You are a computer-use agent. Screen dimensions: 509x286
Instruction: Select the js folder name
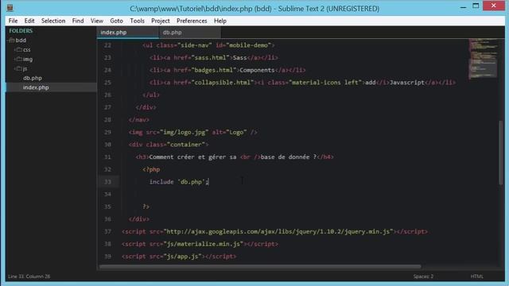pyautogui.click(x=25, y=68)
